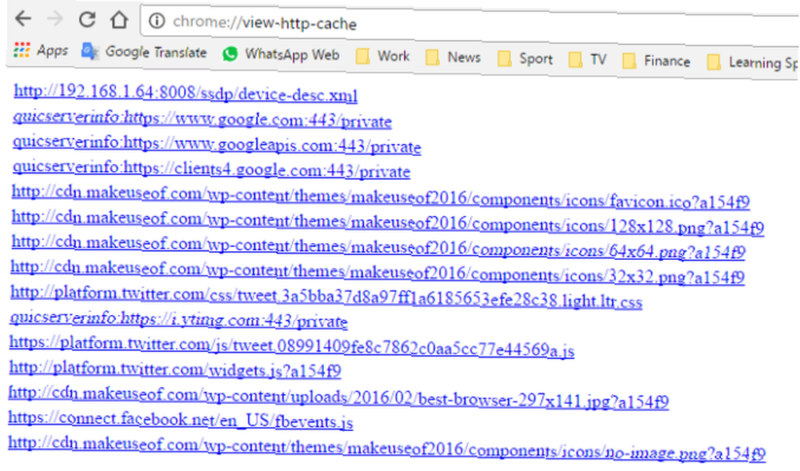The height and width of the screenshot is (471, 800).
Task: Open the best-browser-297x141.jpg cache entry
Action: point(338,397)
